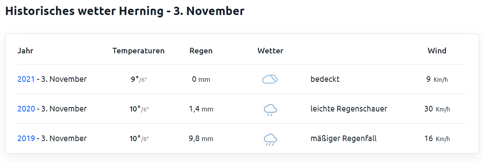Click the moderate rain icon for 2019
483x162 pixels.
(x=270, y=139)
